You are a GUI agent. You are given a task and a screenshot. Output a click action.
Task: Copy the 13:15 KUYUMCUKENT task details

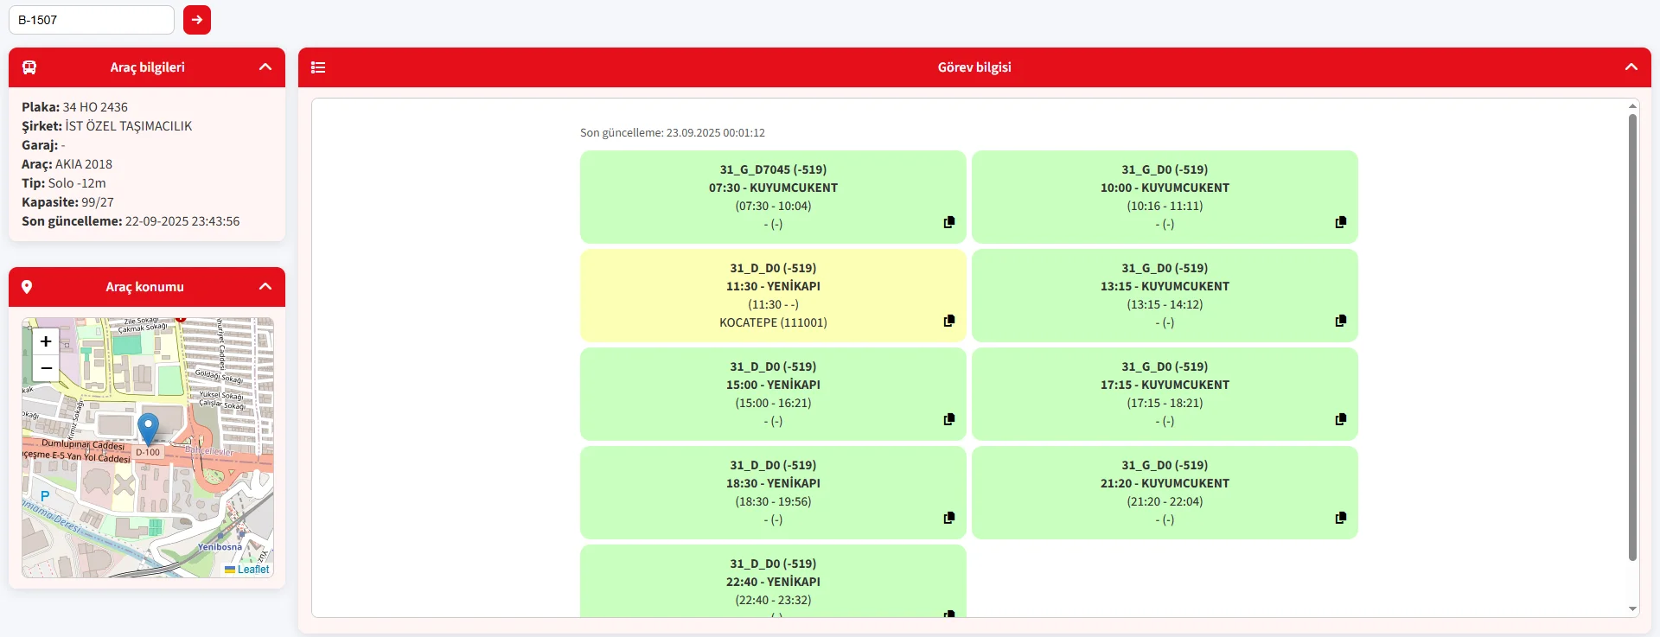click(x=1341, y=321)
